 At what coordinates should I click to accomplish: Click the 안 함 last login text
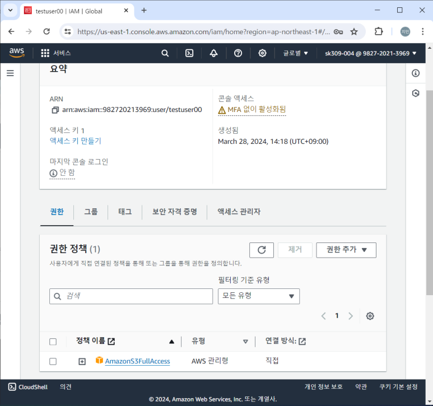tap(67, 172)
